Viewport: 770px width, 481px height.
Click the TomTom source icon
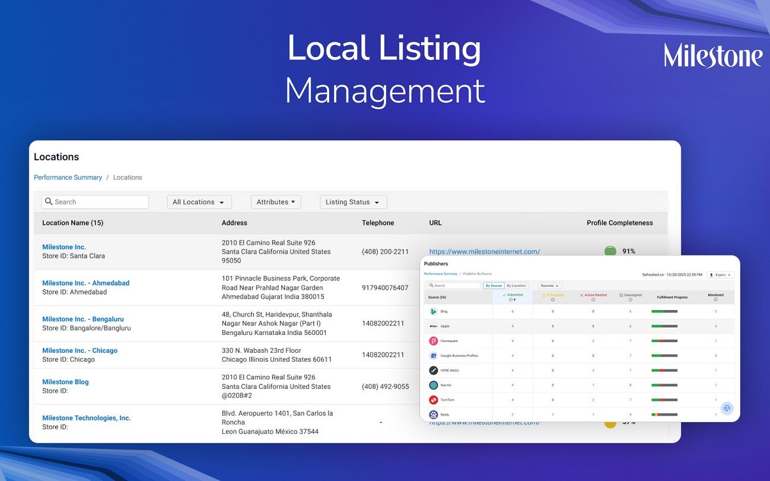434,400
